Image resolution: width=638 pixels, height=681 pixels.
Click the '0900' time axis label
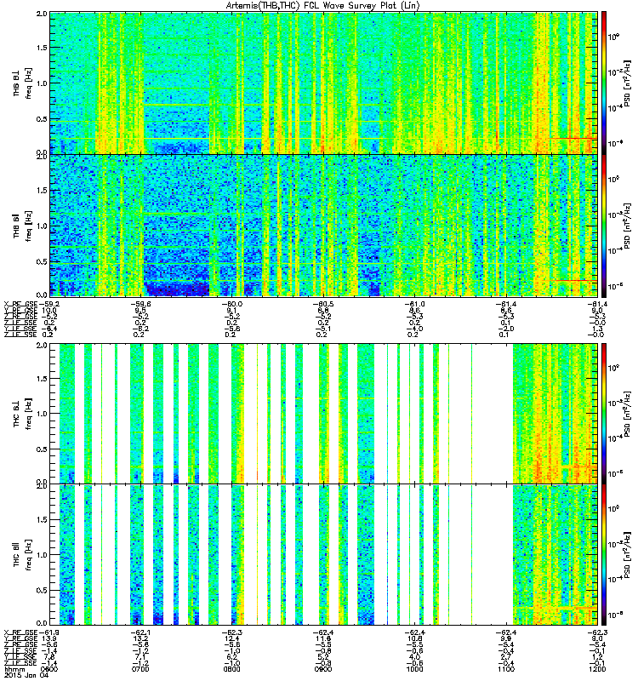point(323,669)
